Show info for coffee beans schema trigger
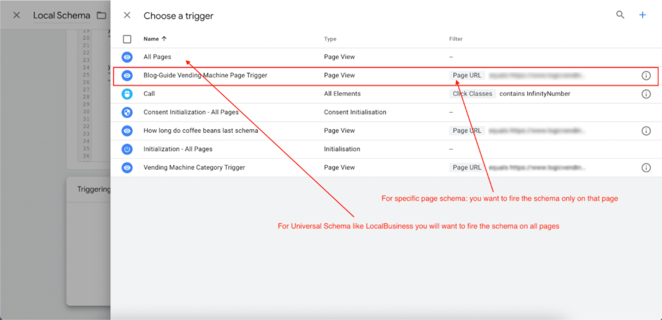 [646, 131]
